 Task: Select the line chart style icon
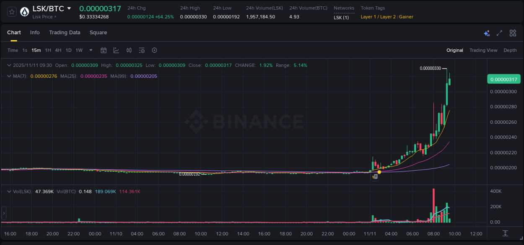116,50
